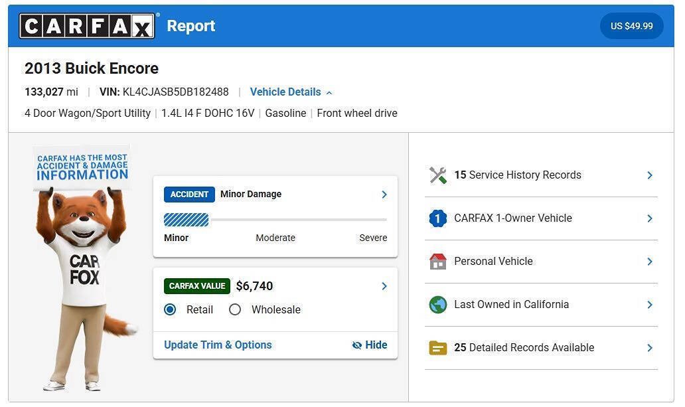Click the globe Last Owned icon
This screenshot has height=407, width=685.
point(437,305)
